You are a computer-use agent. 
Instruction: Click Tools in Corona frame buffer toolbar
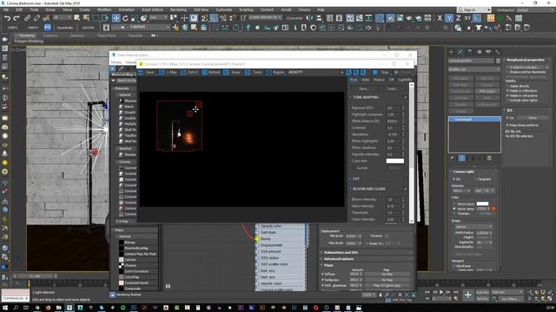[x=254, y=72]
